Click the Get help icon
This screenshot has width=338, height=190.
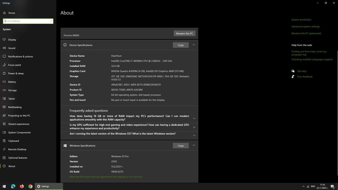(293, 71)
